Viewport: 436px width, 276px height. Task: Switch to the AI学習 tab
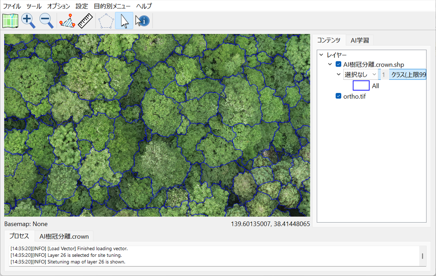point(360,40)
